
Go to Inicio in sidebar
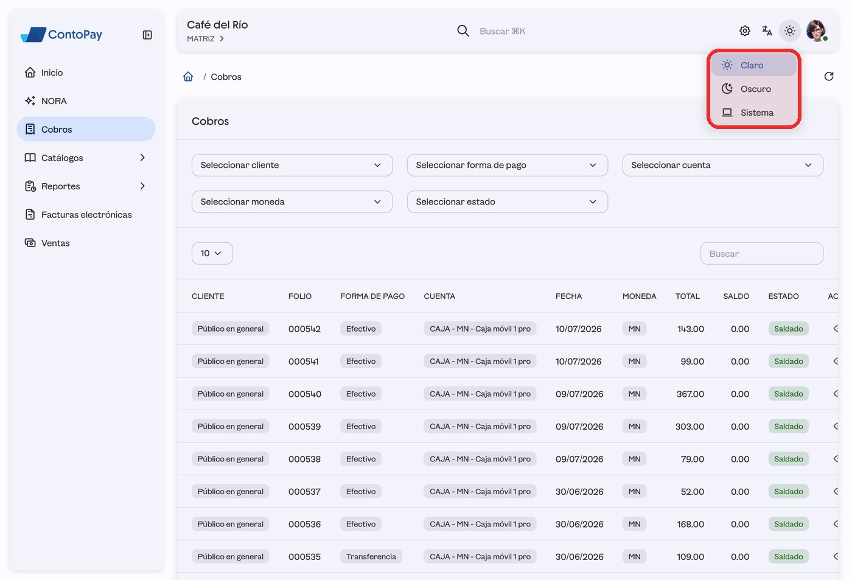point(86,72)
